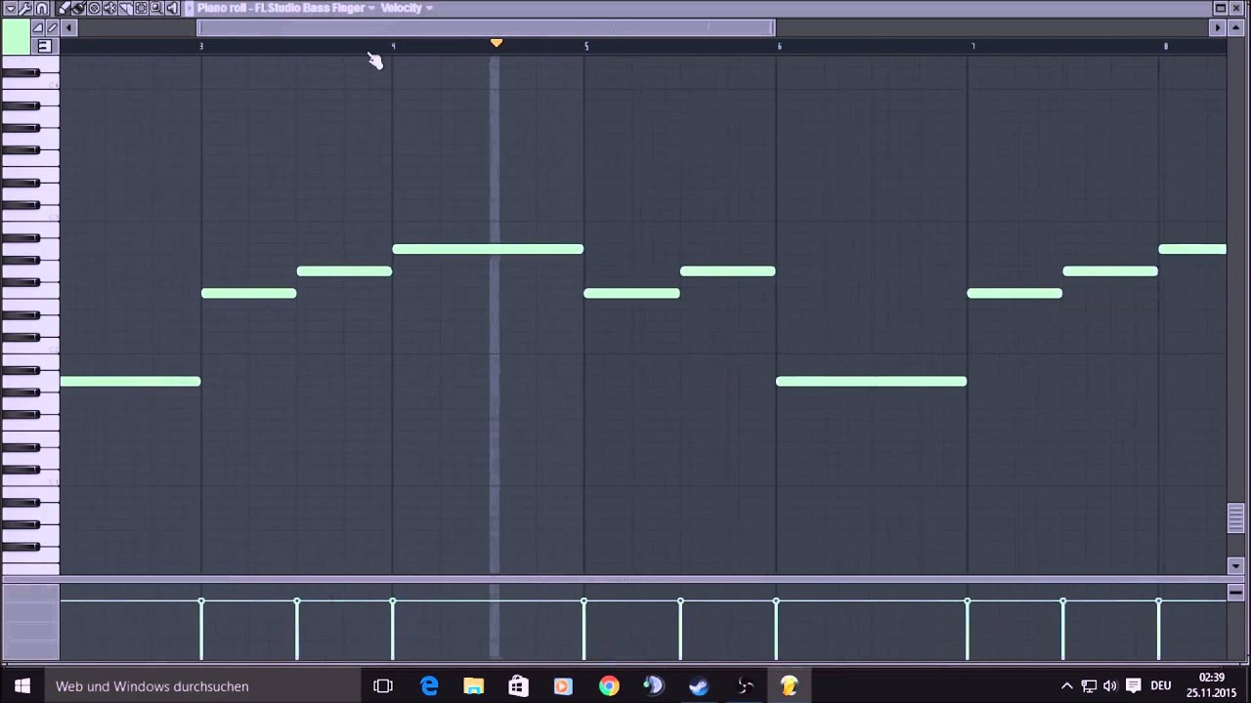Click bar 3 on the timeline ruler
Screen dimensions: 1251x703
pos(201,46)
